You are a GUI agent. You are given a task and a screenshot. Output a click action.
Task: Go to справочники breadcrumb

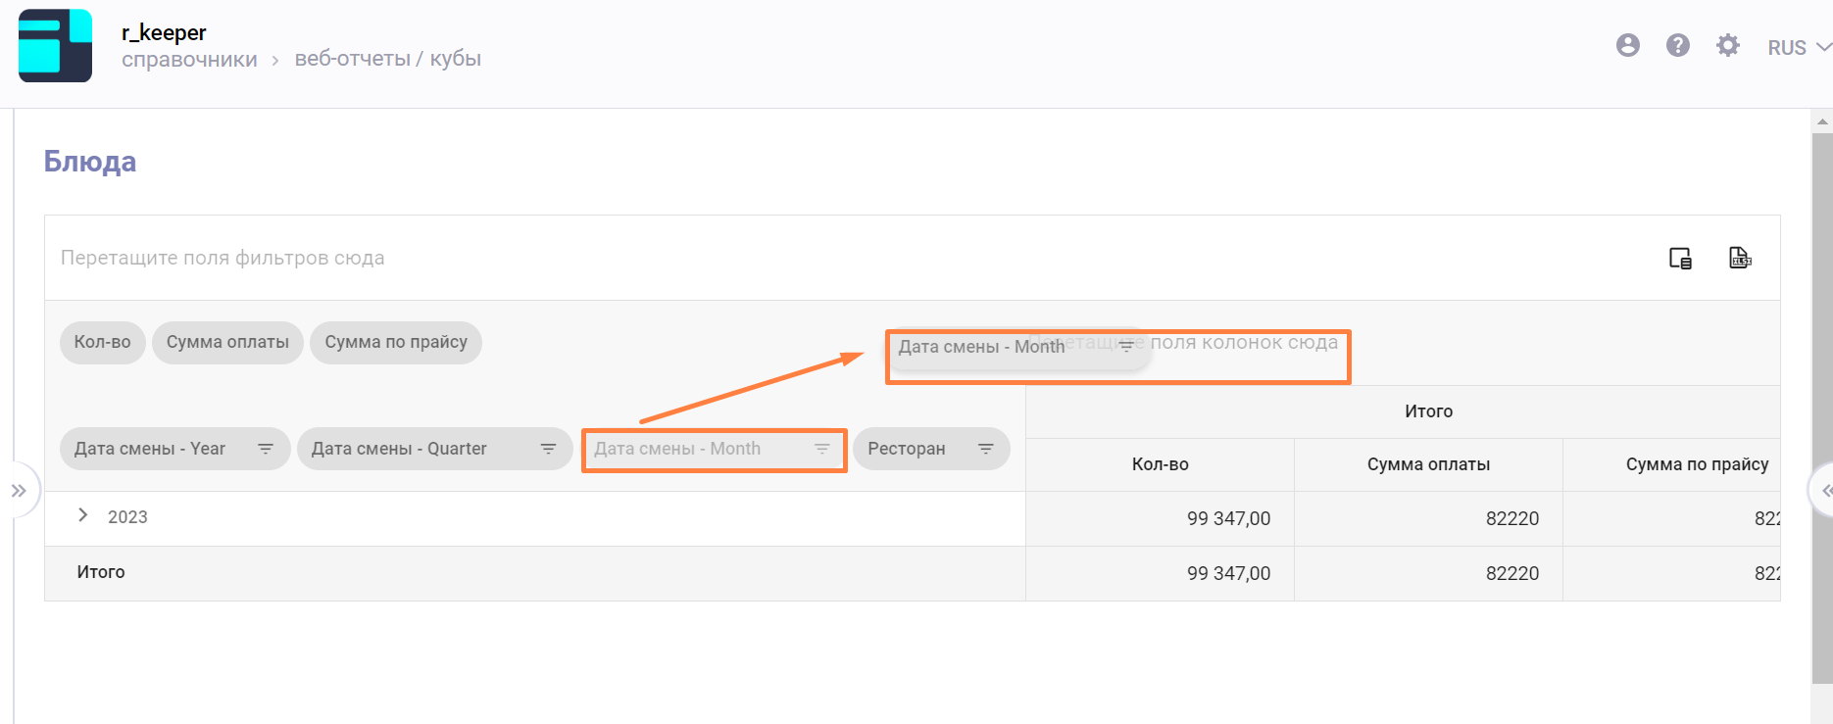coord(189,60)
